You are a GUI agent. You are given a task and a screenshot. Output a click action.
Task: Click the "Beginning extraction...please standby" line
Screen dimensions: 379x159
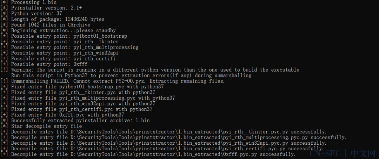coord(58,30)
